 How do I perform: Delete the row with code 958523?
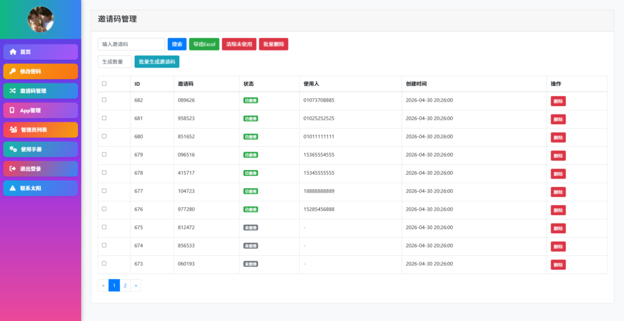point(558,119)
